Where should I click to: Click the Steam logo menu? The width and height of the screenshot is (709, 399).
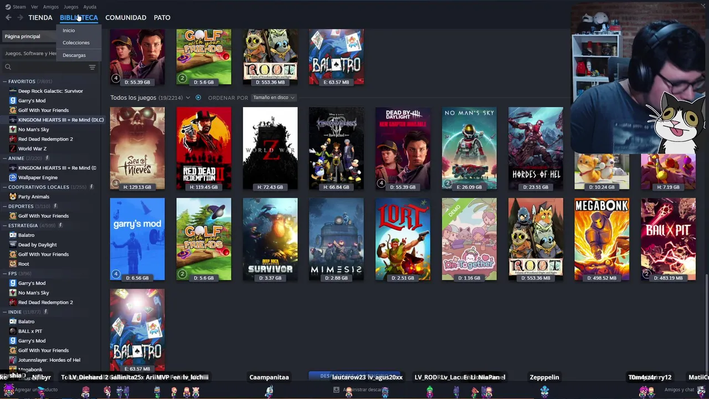coord(8,7)
